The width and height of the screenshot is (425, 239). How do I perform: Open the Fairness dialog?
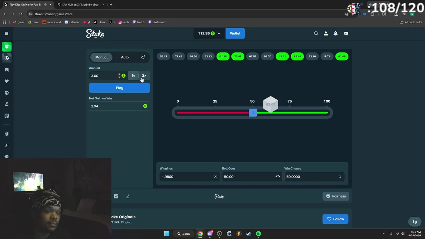(x=336, y=196)
